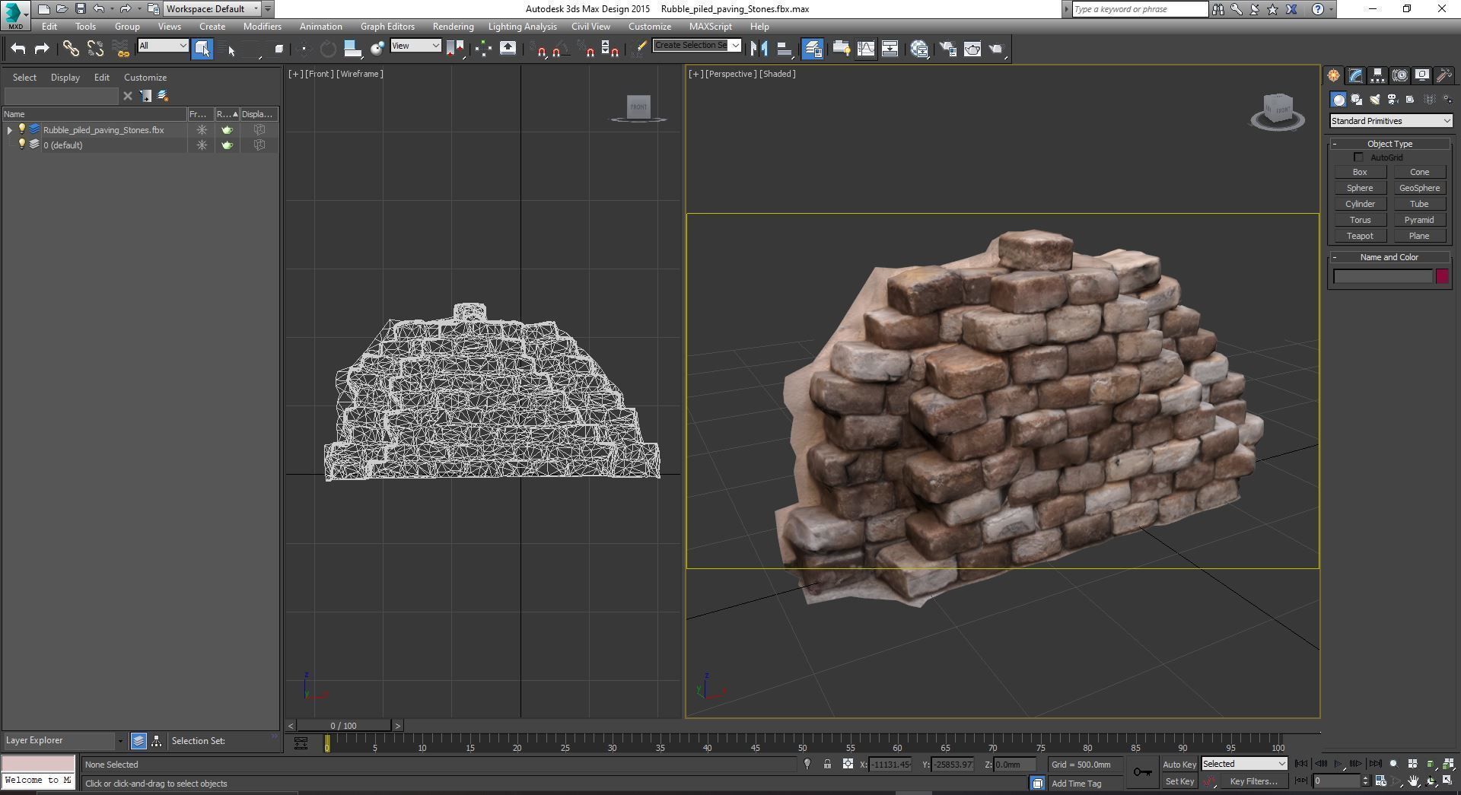
Task: Open the scene explorer Display menu
Action: point(65,78)
